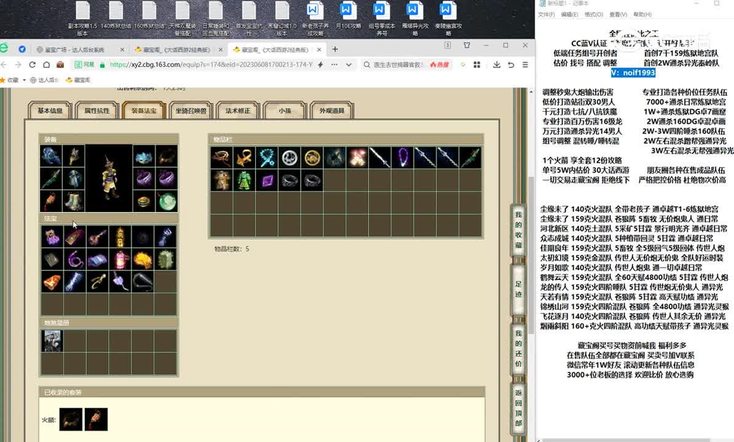The height and width of the screenshot is (442, 734).
Task: Open the browser downloads icon
Action: click(497, 64)
